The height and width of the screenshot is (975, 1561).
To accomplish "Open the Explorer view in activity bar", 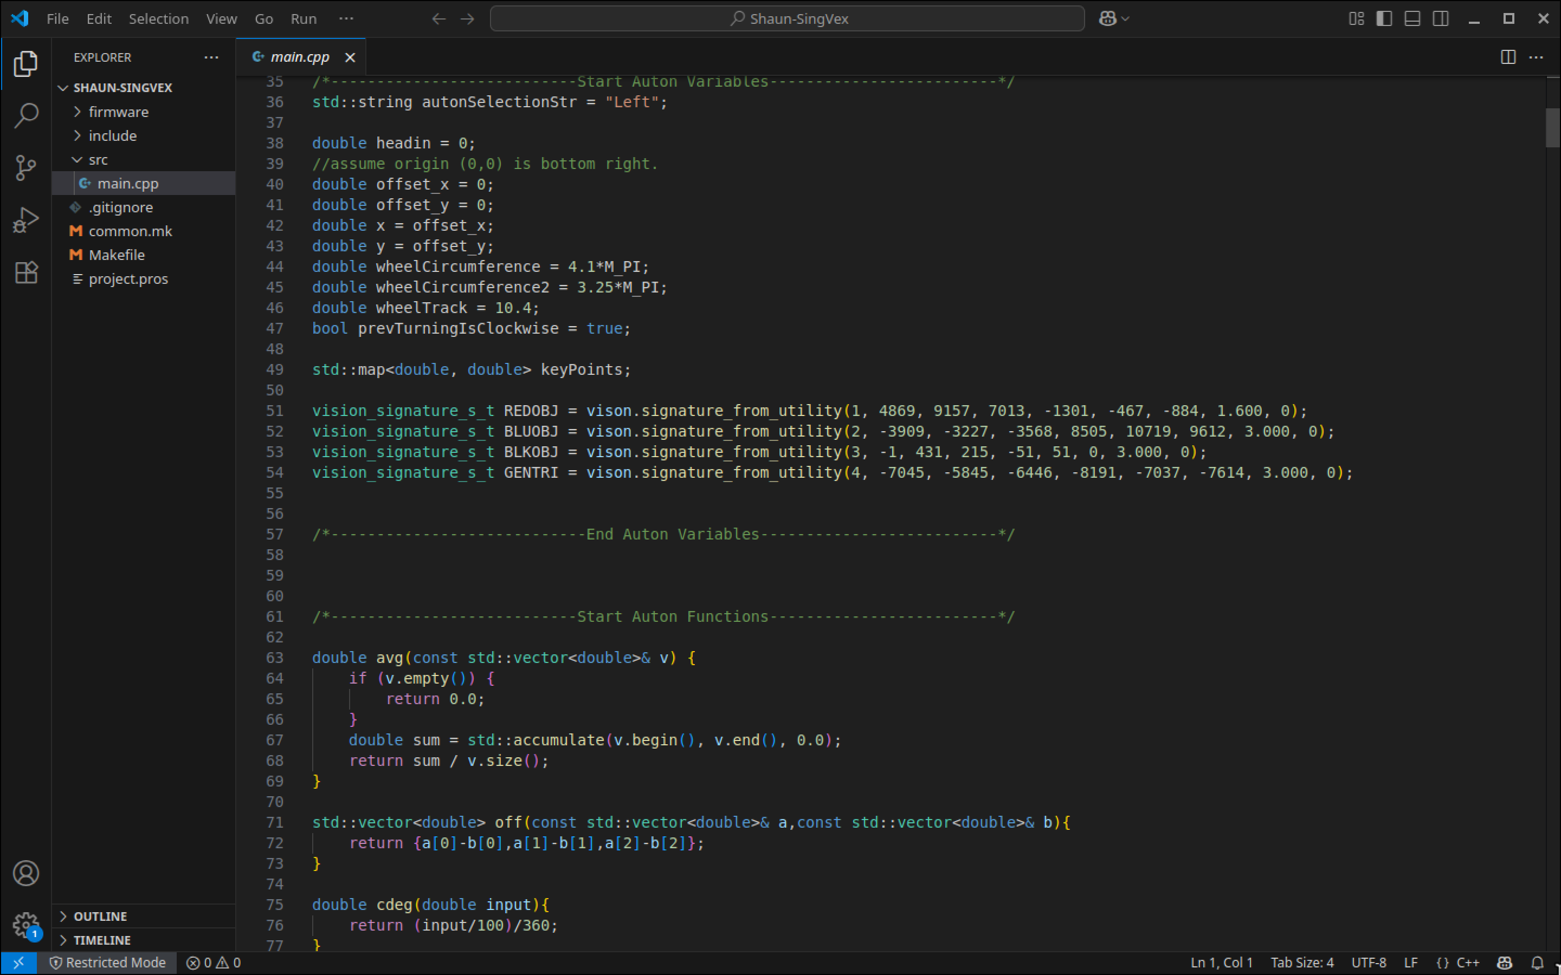I will pos(26,64).
